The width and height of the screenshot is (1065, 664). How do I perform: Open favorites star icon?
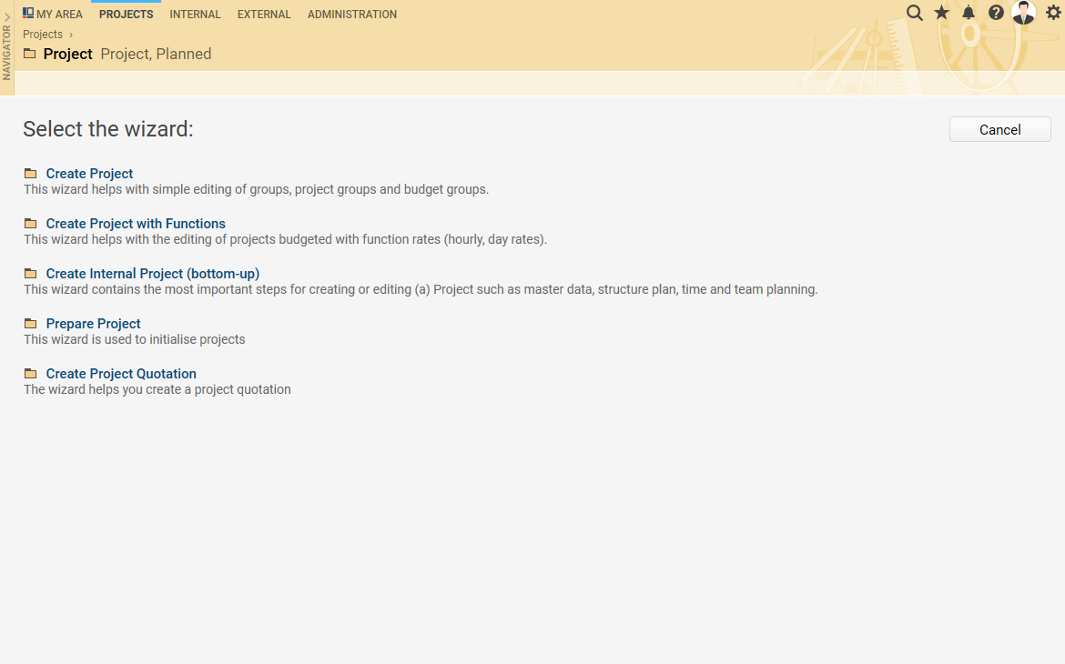(941, 13)
